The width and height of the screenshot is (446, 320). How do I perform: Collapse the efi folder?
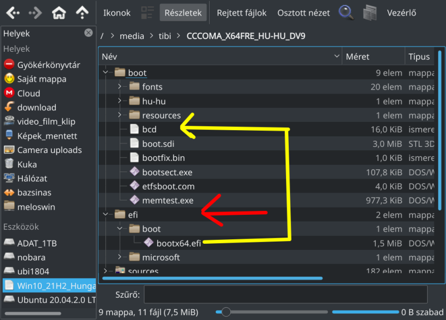click(105, 214)
